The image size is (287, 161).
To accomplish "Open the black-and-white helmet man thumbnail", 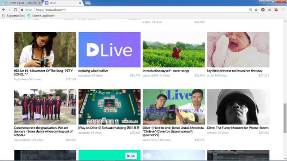I will click(x=238, y=107).
